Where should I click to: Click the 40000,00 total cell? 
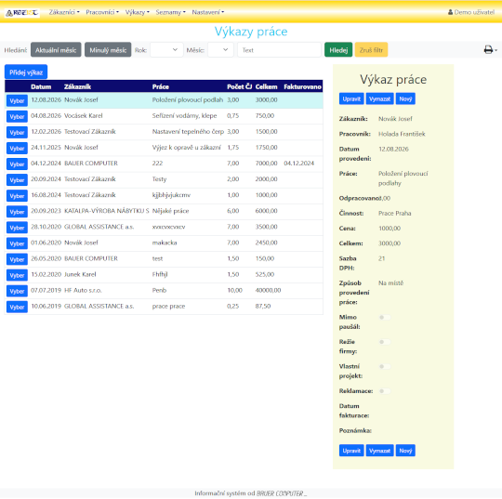point(268,290)
